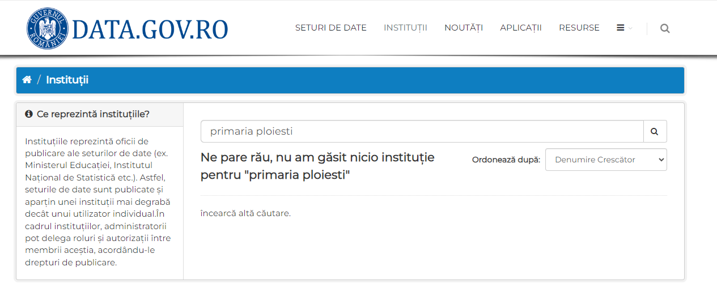Go to the Instituții navigation item
This screenshot has width=717, height=288.
coord(405,28)
